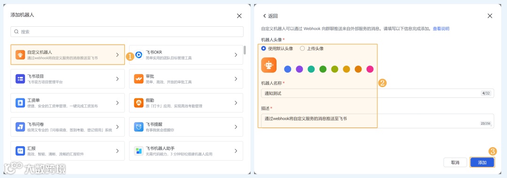Click 汇报 title text

[32, 148]
